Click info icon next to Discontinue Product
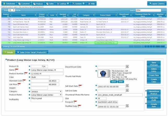 pyautogui.click(x=146, y=91)
